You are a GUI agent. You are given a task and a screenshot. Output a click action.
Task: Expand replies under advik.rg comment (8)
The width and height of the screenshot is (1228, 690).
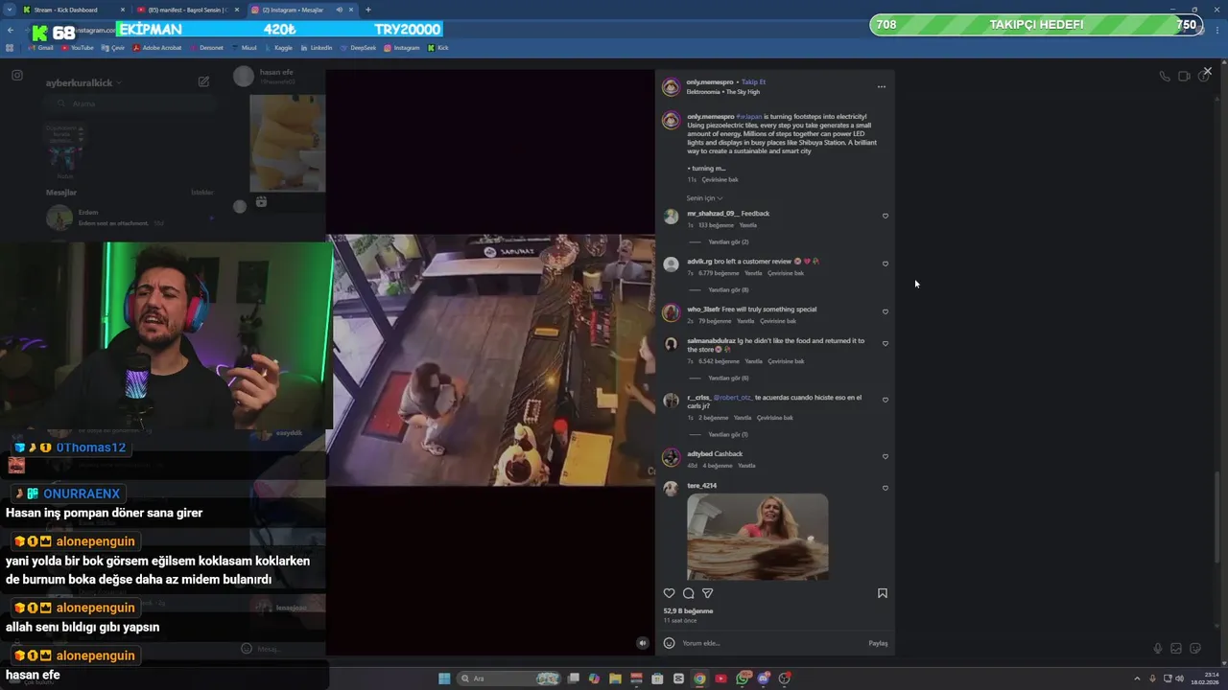728,289
